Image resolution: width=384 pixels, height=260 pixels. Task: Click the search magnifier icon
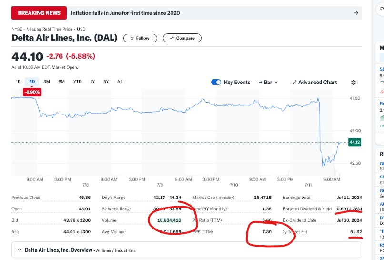[x=382, y=10]
